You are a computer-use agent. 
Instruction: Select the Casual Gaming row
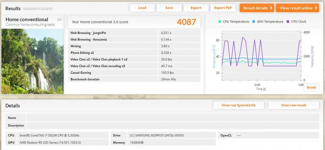(134, 73)
